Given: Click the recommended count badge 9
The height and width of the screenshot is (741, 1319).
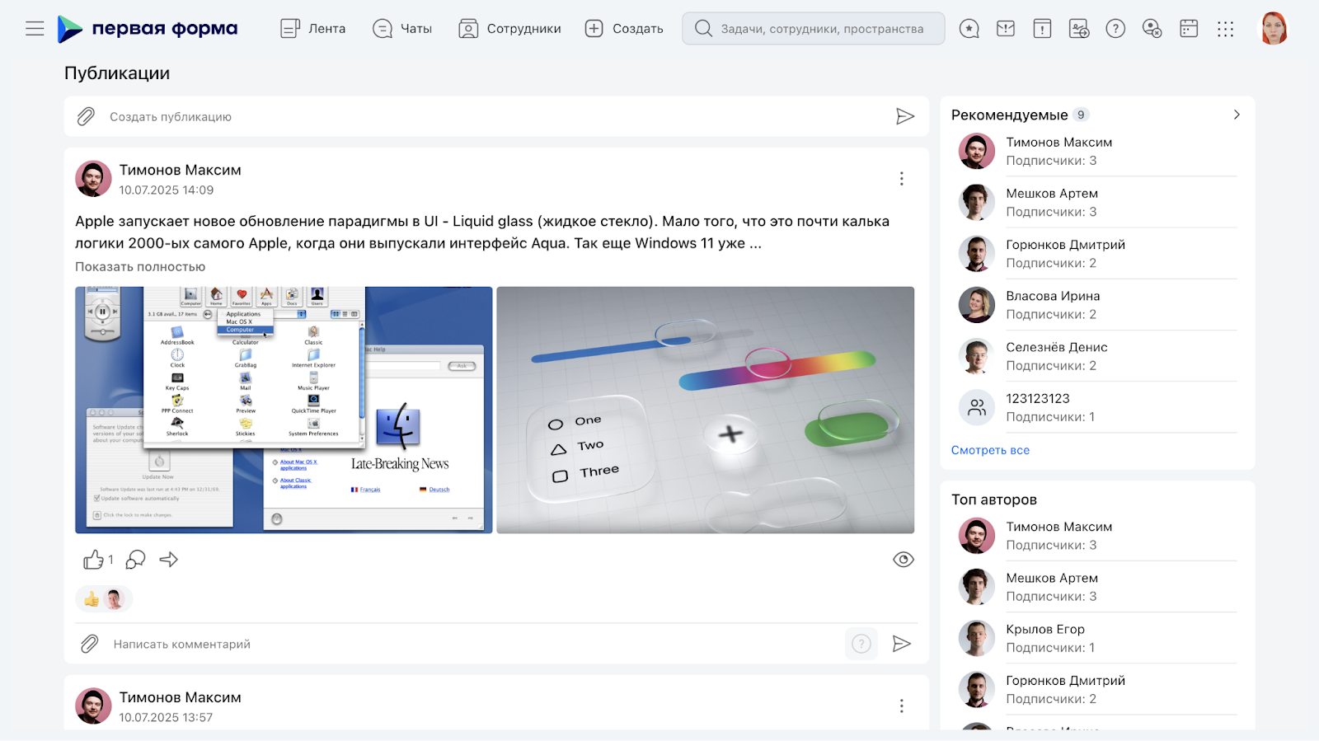Looking at the screenshot, I should point(1081,115).
